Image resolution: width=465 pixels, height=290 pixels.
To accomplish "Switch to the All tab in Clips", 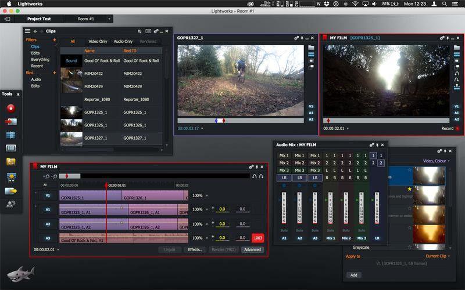I will coord(72,41).
